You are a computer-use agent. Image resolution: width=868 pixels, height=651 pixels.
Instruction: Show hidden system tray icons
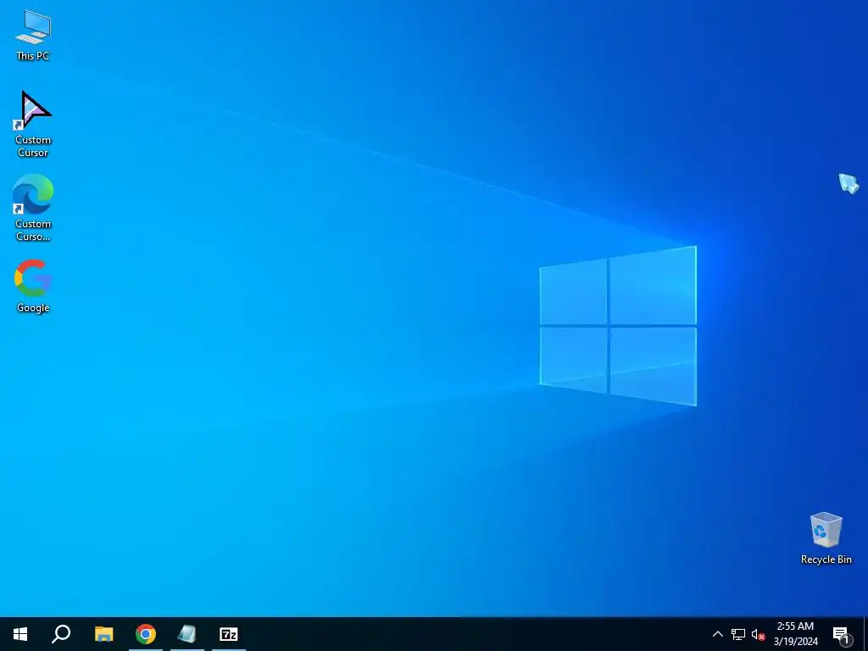pos(717,634)
